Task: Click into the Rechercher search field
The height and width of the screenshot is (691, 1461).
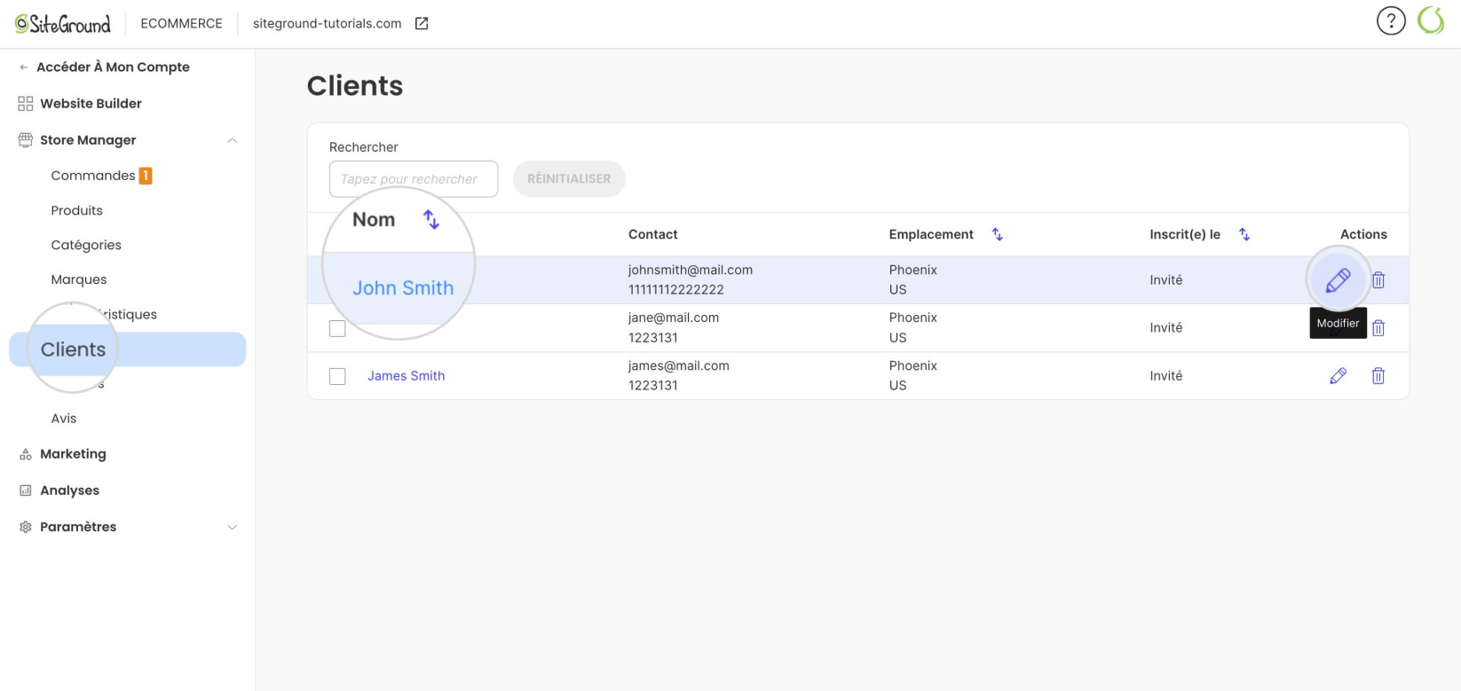Action: (x=414, y=179)
